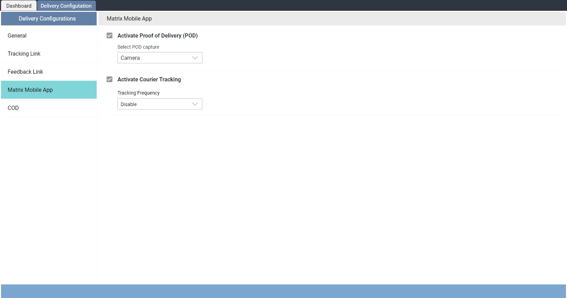Toggle Activate Courier Tracking checkbox
The height and width of the screenshot is (298, 567).
[110, 79]
